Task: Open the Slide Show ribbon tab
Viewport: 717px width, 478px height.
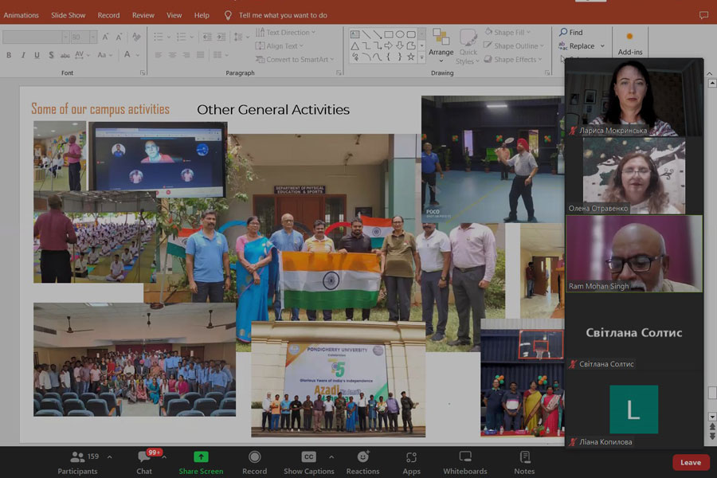Action: click(x=68, y=15)
